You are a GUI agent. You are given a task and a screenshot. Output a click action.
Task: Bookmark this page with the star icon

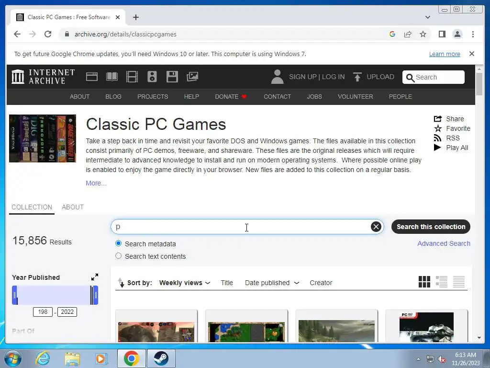click(x=423, y=34)
